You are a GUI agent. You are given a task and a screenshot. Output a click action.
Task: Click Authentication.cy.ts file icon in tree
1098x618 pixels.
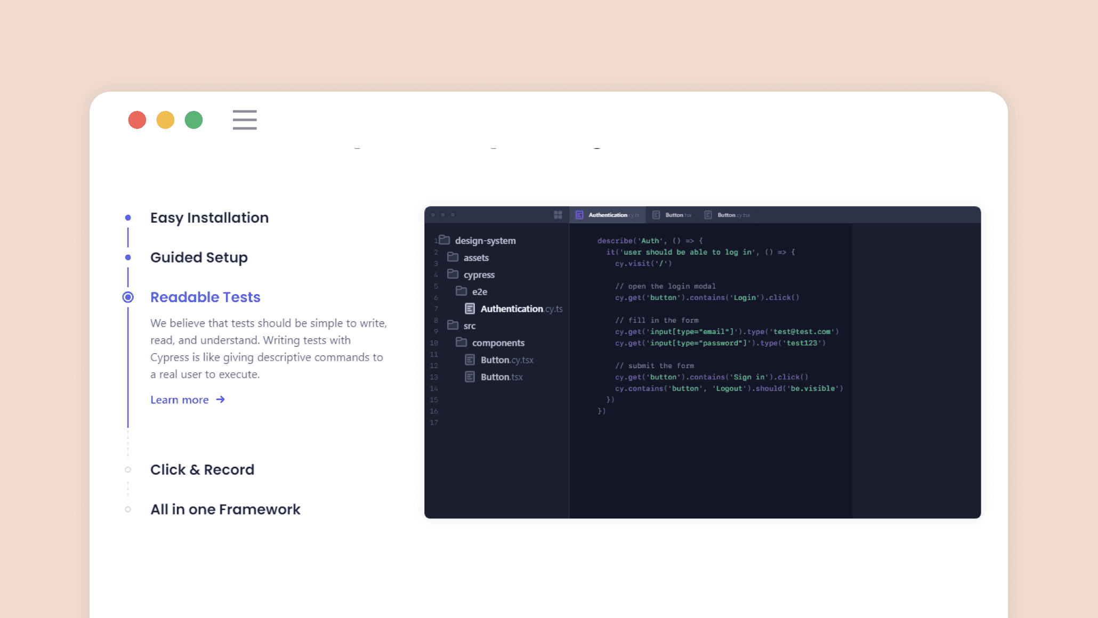[x=470, y=308]
